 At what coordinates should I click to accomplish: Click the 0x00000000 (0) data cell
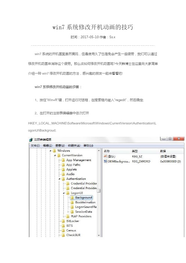[x=170, y=161]
